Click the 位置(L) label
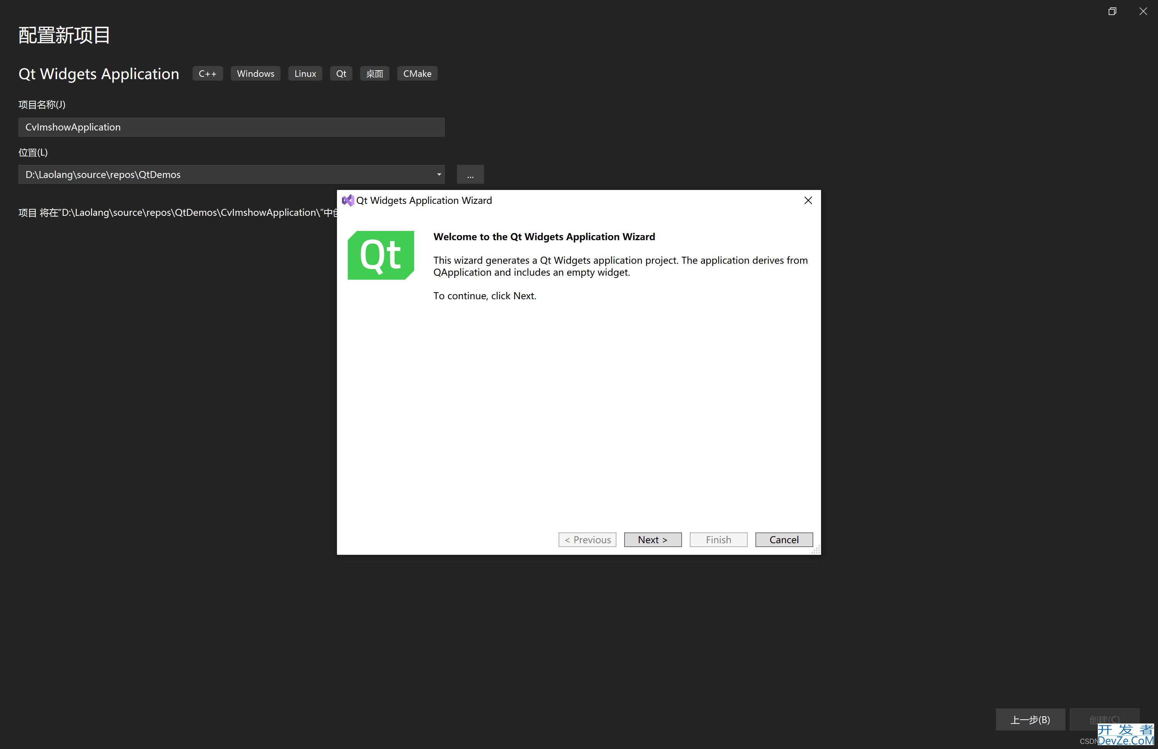The width and height of the screenshot is (1158, 749). click(x=33, y=152)
